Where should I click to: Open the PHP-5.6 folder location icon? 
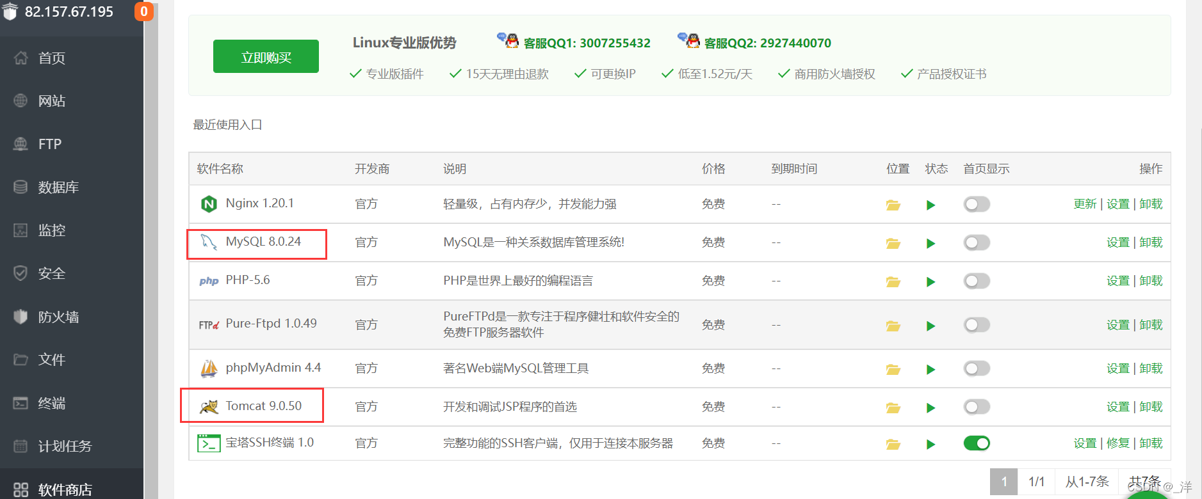tap(893, 281)
